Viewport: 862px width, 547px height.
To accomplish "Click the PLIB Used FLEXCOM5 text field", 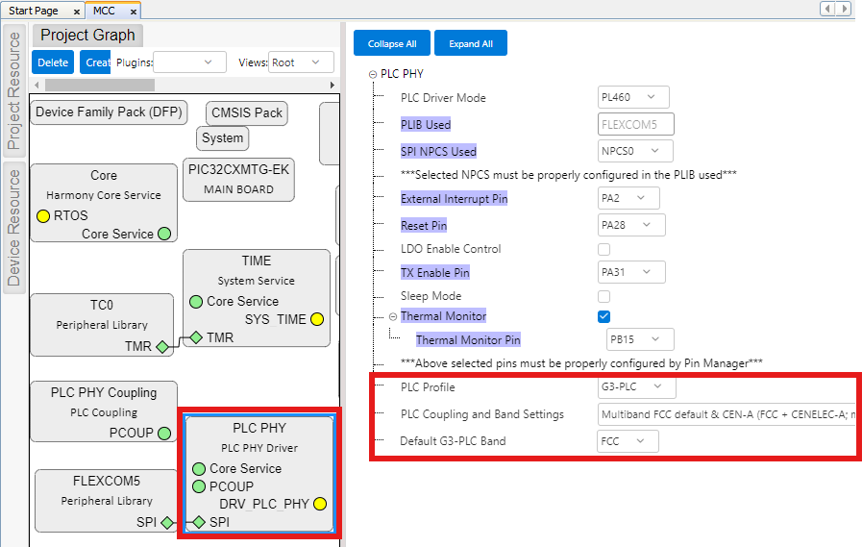I will point(635,124).
